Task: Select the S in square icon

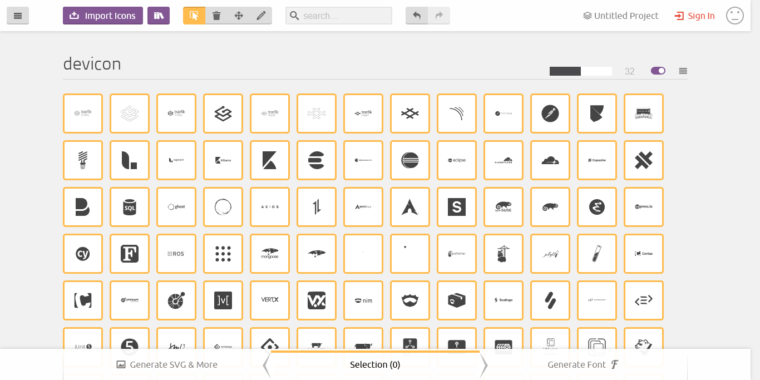Action: pos(457,207)
